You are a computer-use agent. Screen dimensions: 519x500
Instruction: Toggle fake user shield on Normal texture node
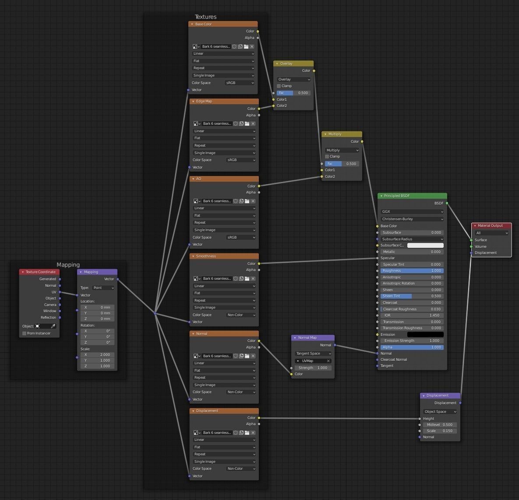(x=235, y=356)
